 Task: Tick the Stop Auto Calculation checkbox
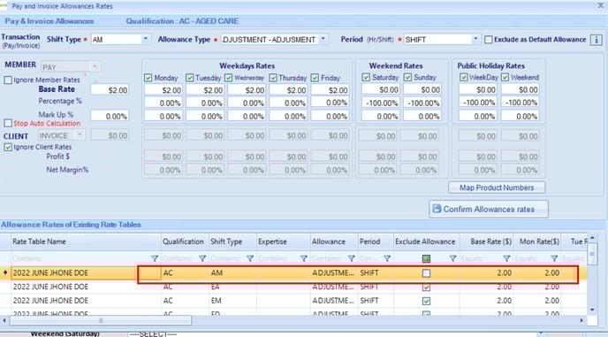tap(8, 123)
